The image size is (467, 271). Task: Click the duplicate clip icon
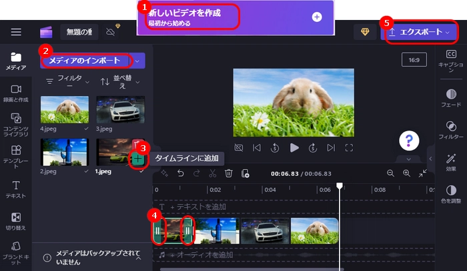(245, 173)
